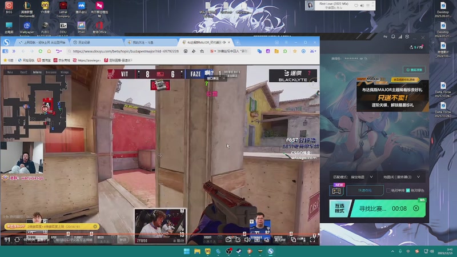Switch to the 我的关注 - 斗鱼 tab
The image size is (457, 257).
pos(151,42)
